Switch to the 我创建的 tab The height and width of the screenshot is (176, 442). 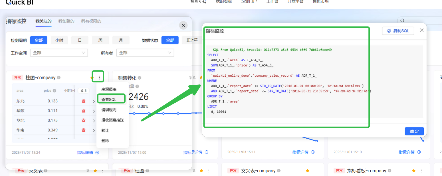click(66, 21)
